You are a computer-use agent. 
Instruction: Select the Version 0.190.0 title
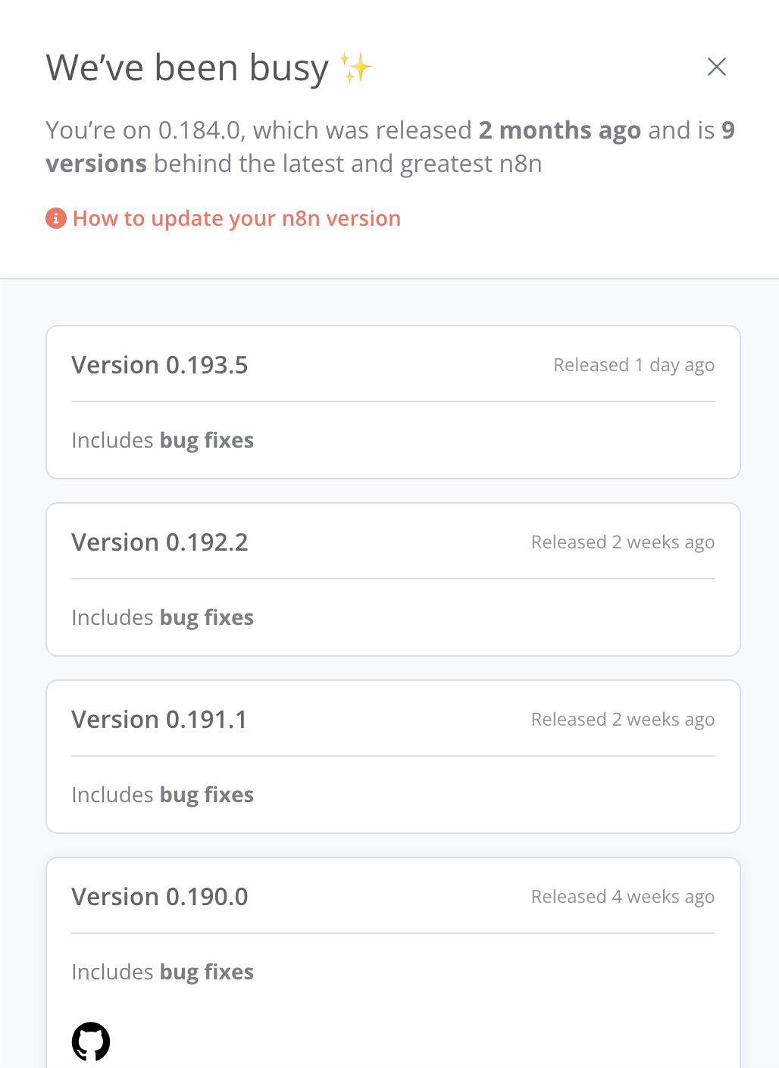pos(160,897)
